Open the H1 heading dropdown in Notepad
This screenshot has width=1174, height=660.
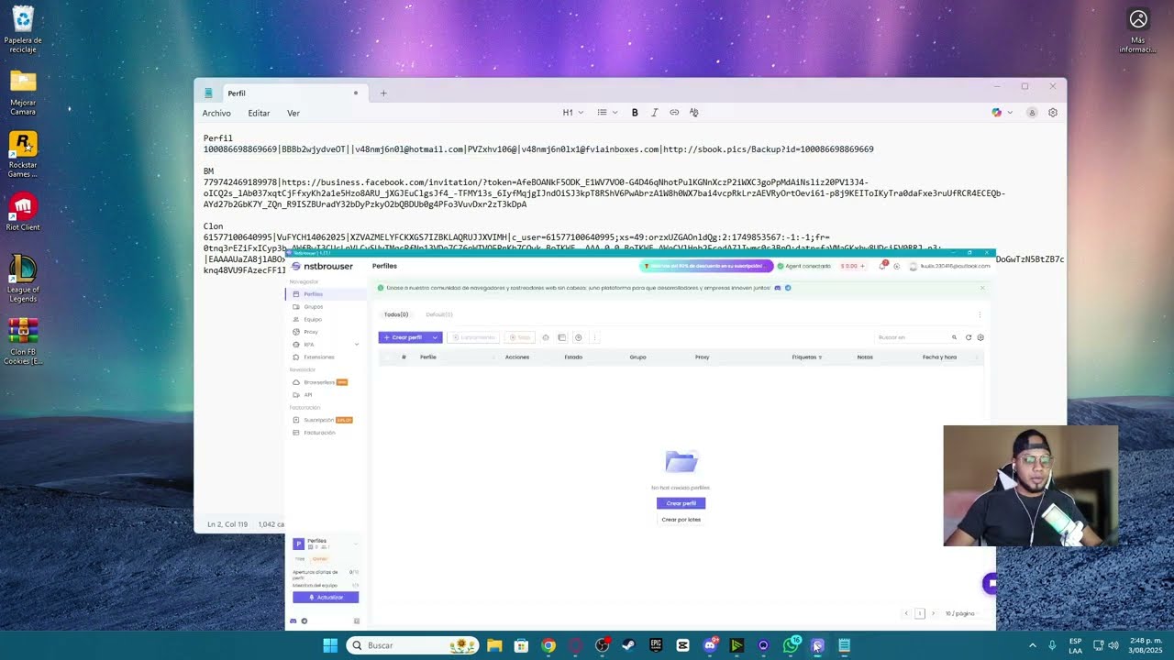point(572,113)
